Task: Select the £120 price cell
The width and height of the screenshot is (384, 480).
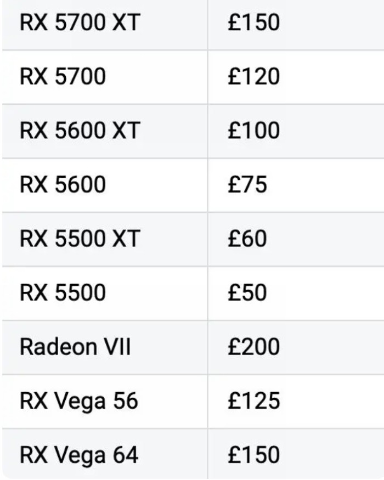Action: 254,76
